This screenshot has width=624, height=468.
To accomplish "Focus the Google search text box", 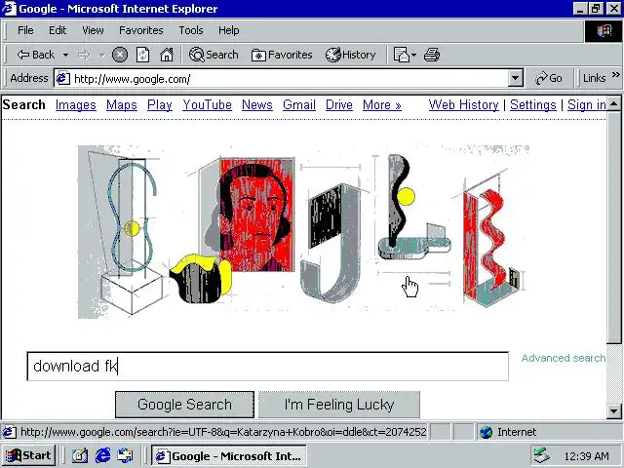I will (267, 367).
